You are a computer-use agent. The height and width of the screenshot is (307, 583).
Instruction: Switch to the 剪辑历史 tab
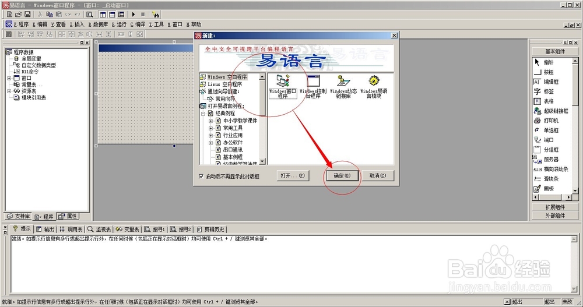tap(210, 230)
